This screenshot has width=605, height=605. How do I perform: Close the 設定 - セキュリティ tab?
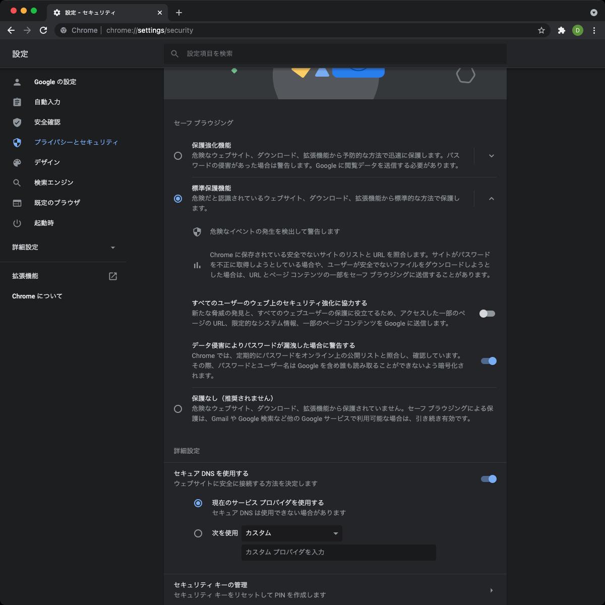(x=160, y=13)
